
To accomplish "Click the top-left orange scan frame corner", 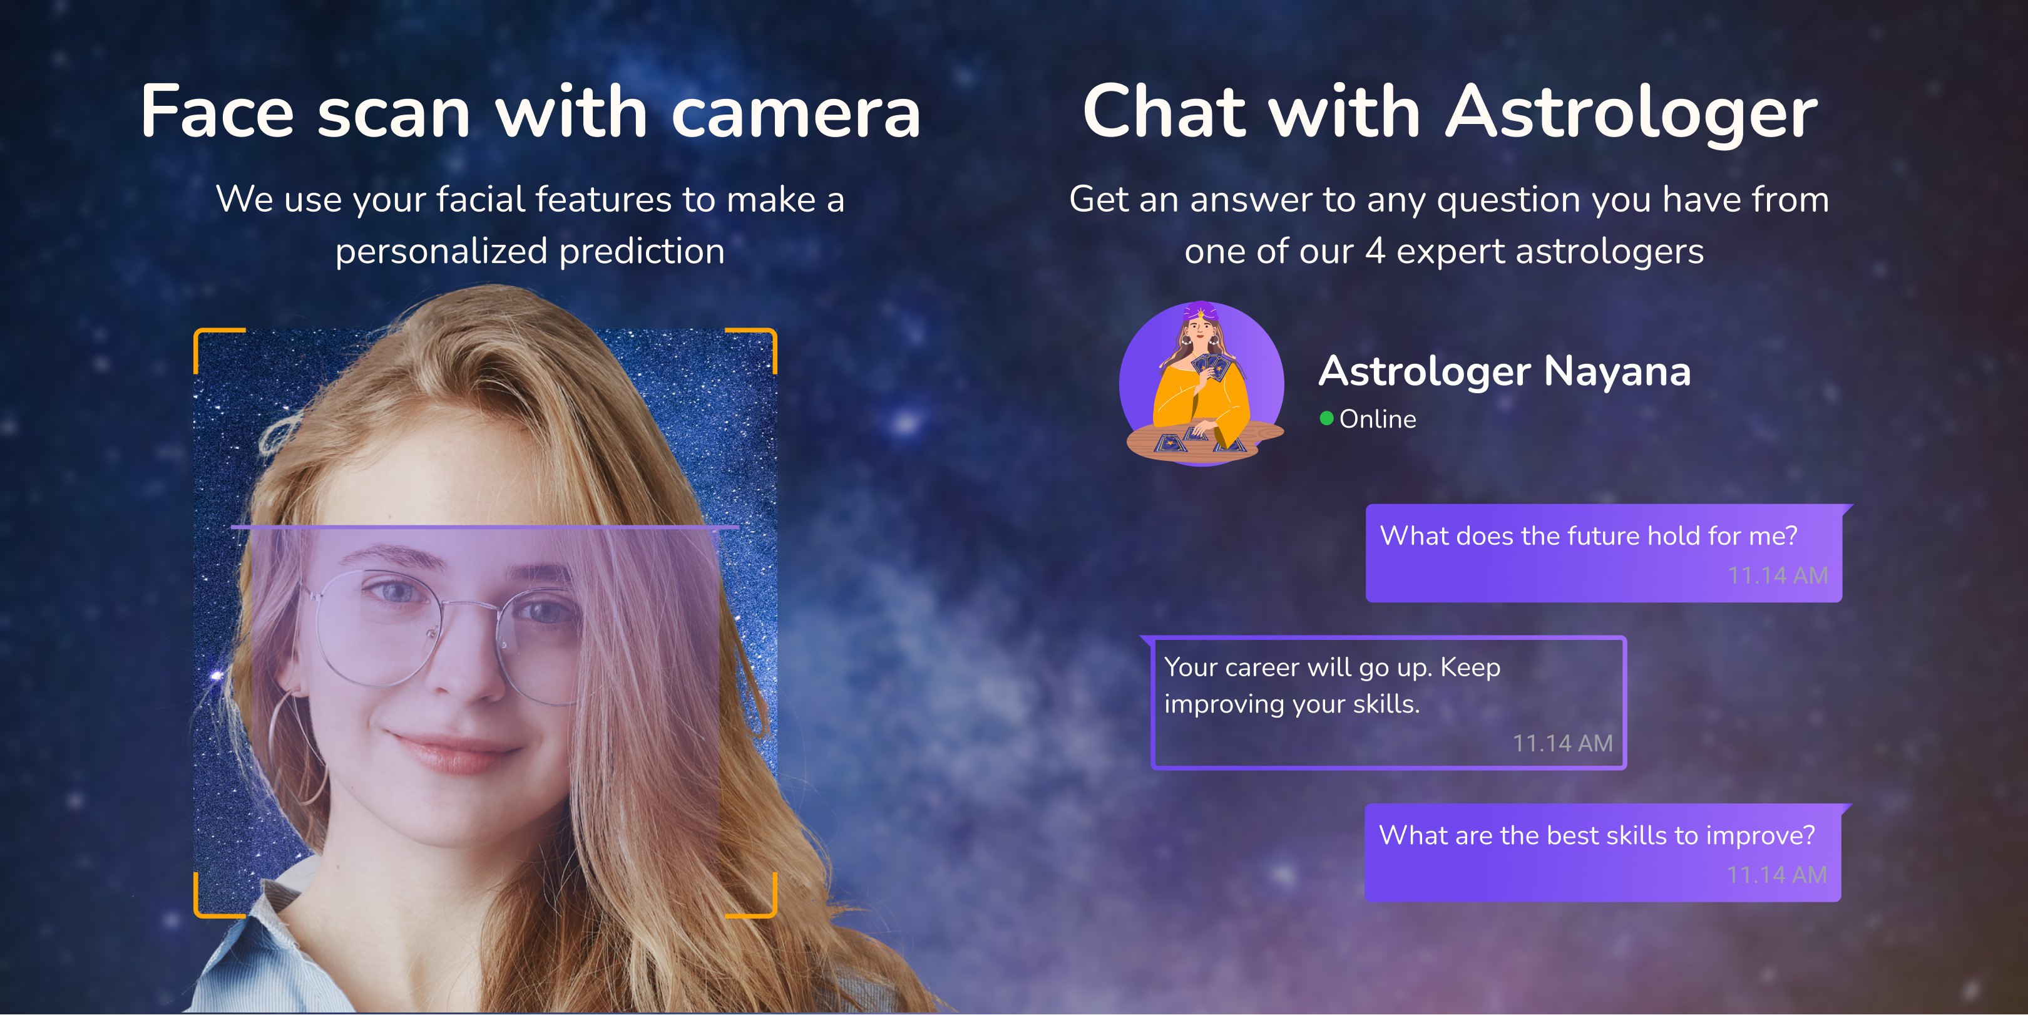I will point(219,351).
